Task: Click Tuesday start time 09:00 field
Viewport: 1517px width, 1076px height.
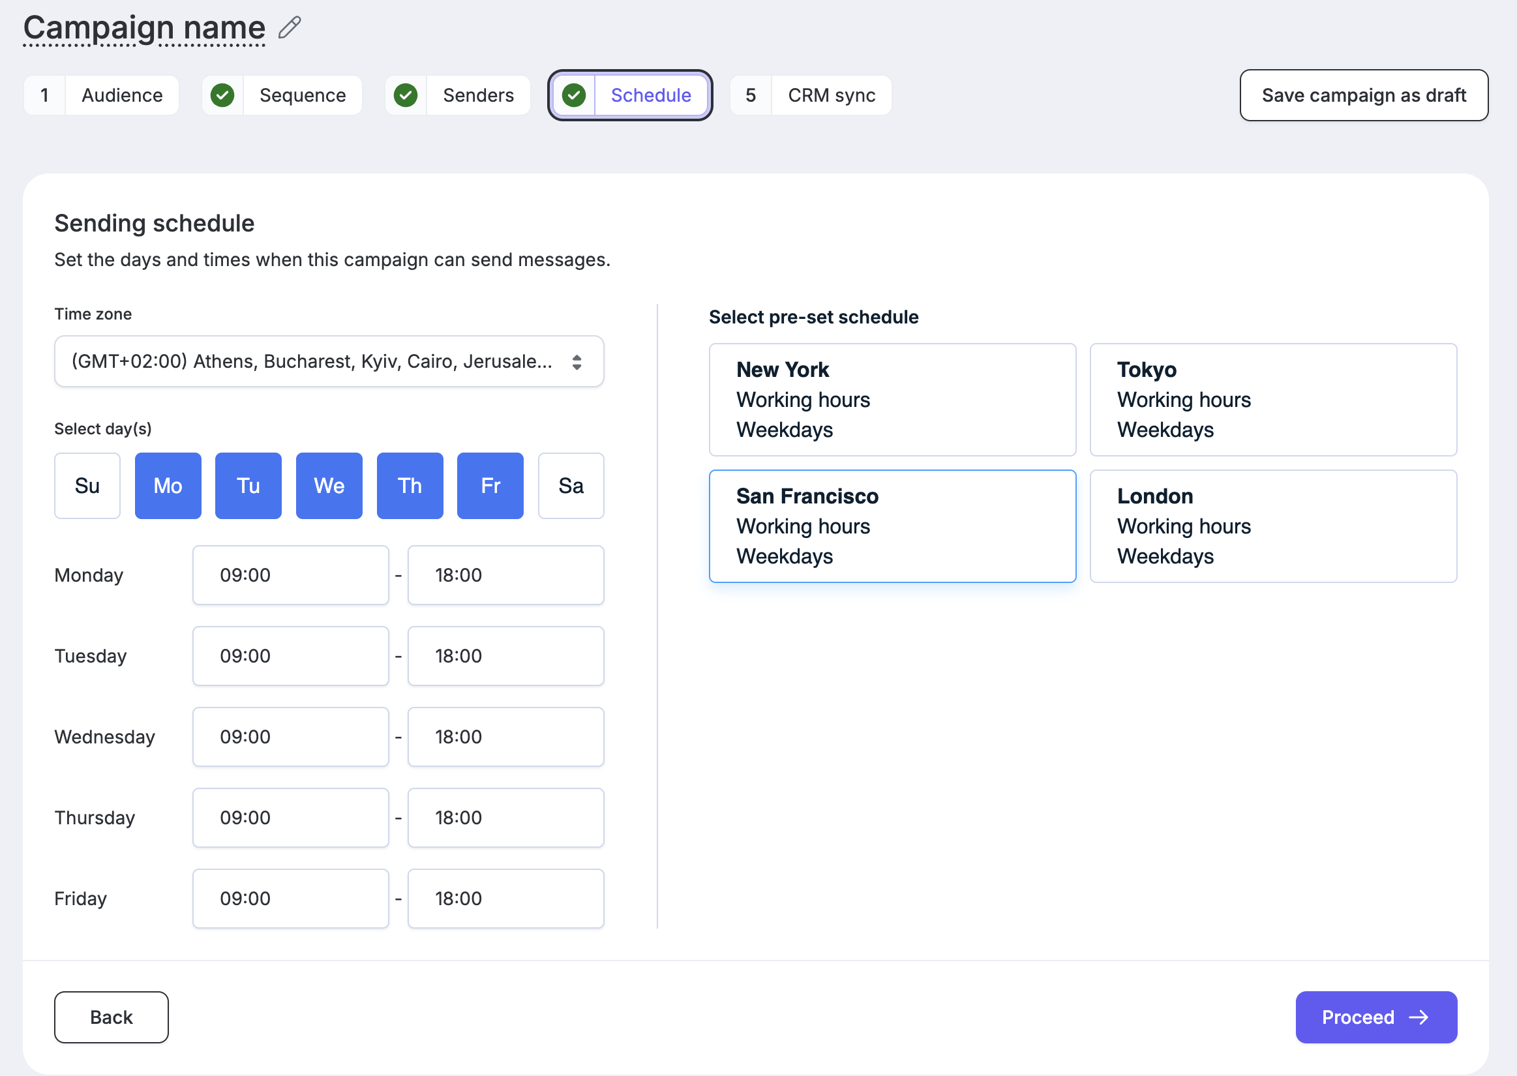Action: click(291, 656)
